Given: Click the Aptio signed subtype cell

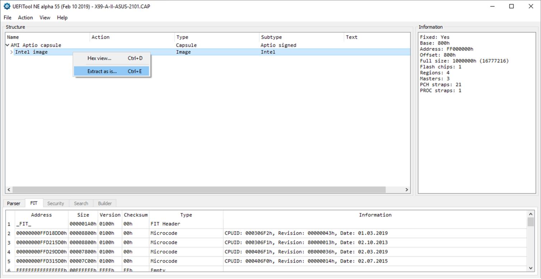Looking at the screenshot, I should [x=278, y=45].
